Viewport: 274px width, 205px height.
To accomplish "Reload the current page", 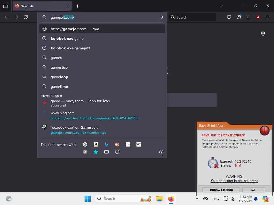I will [26, 17].
